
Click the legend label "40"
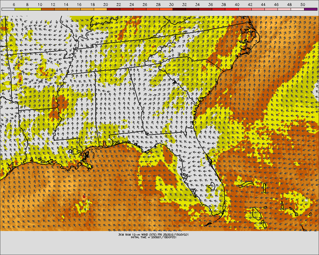click(x=237, y=5)
